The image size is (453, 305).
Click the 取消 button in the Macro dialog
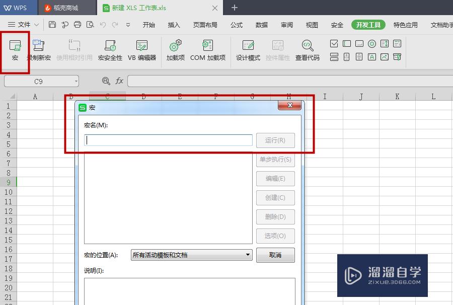275,255
